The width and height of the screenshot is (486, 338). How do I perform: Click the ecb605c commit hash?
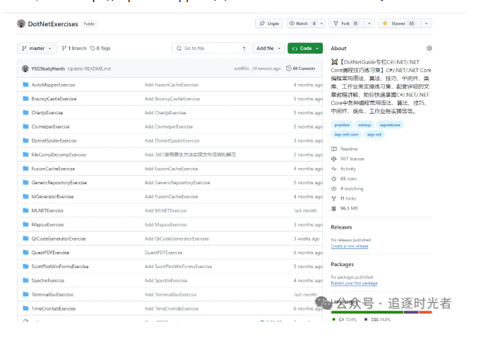coord(242,68)
